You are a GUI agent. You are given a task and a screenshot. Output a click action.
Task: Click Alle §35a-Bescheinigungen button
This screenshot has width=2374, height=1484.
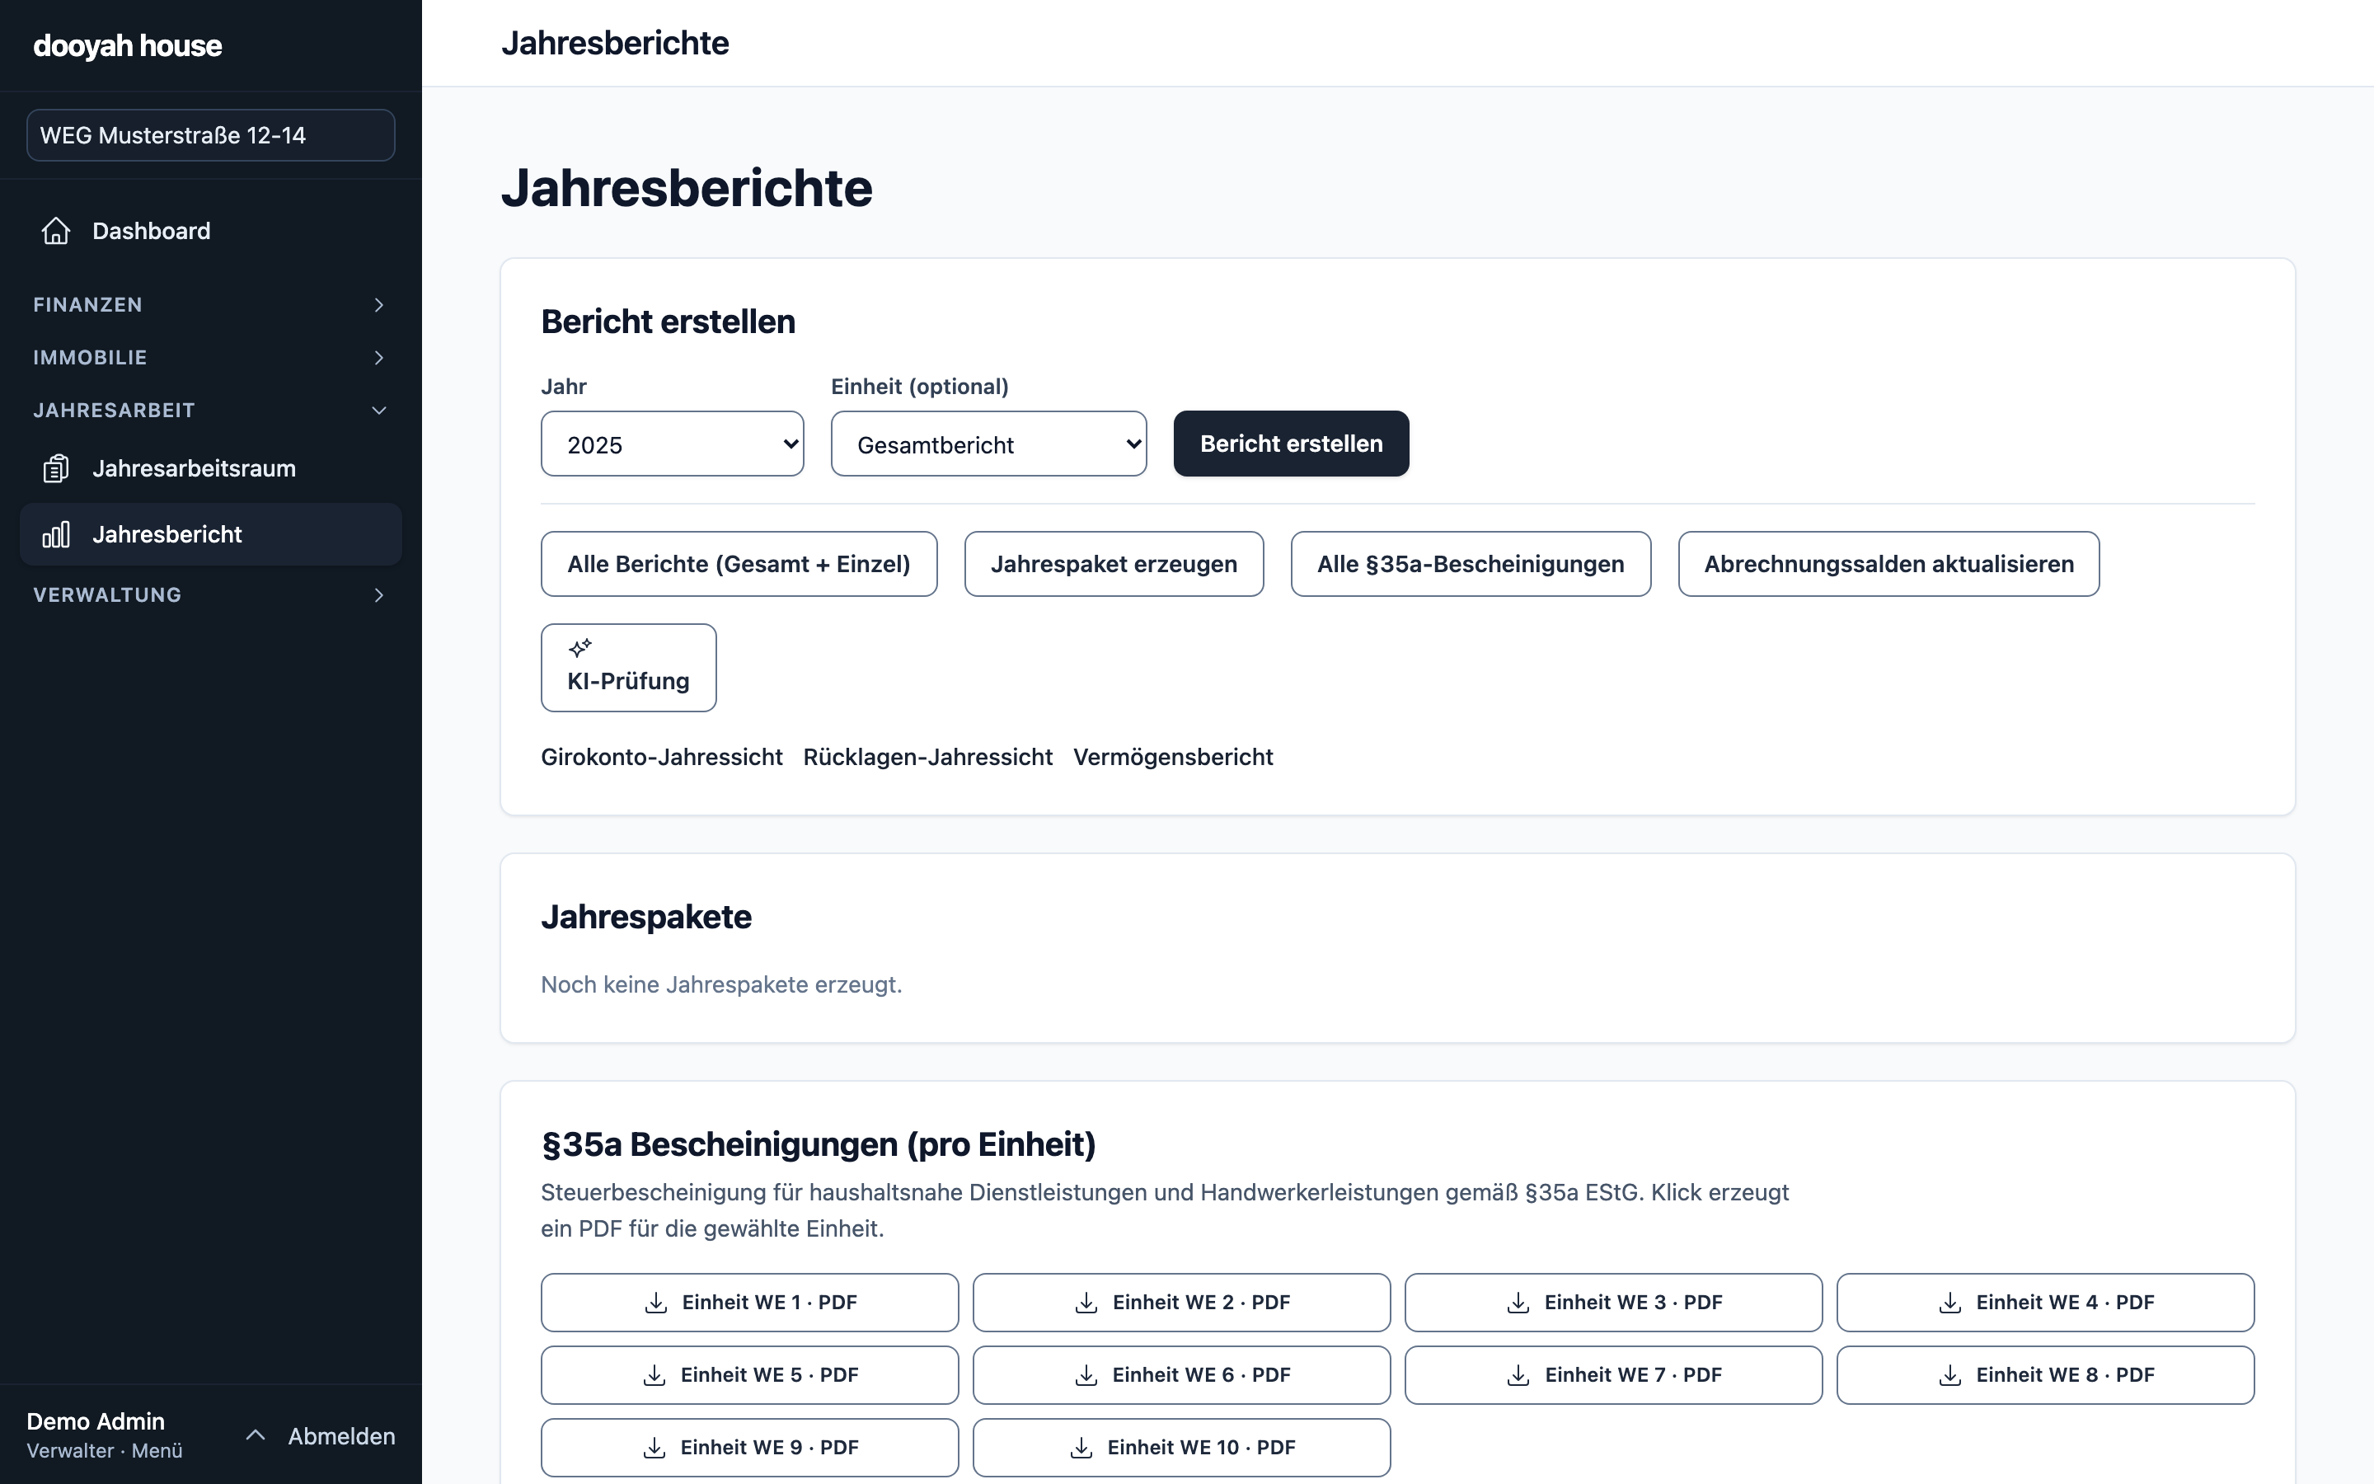tap(1471, 563)
